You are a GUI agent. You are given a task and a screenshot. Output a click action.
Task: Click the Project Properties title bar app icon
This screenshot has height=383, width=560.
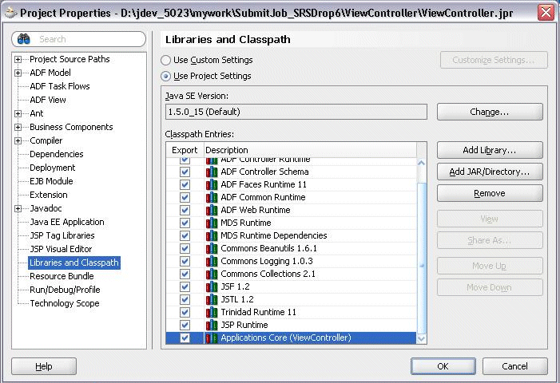tap(10, 14)
